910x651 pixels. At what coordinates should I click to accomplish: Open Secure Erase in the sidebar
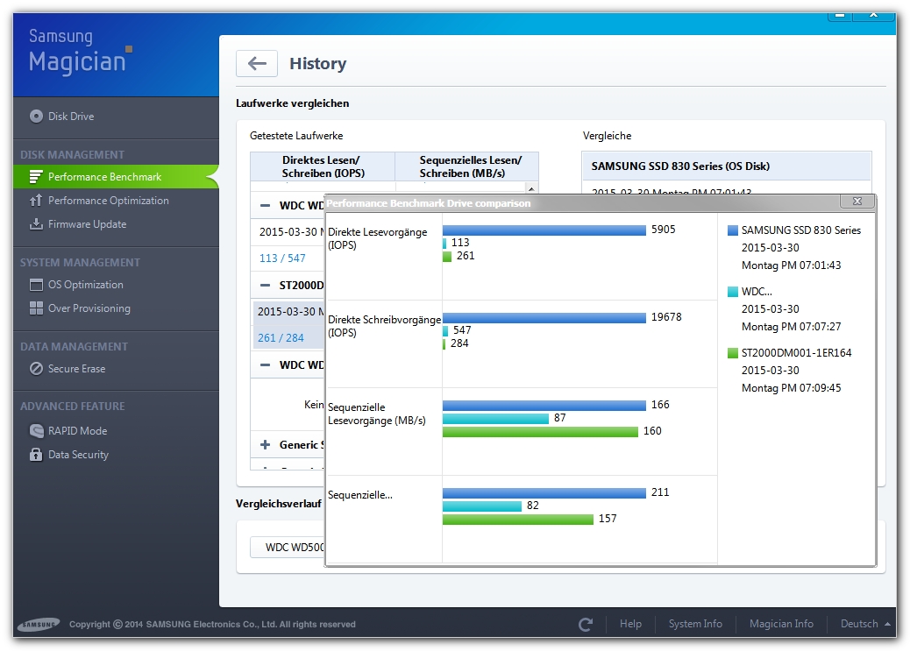(x=76, y=369)
